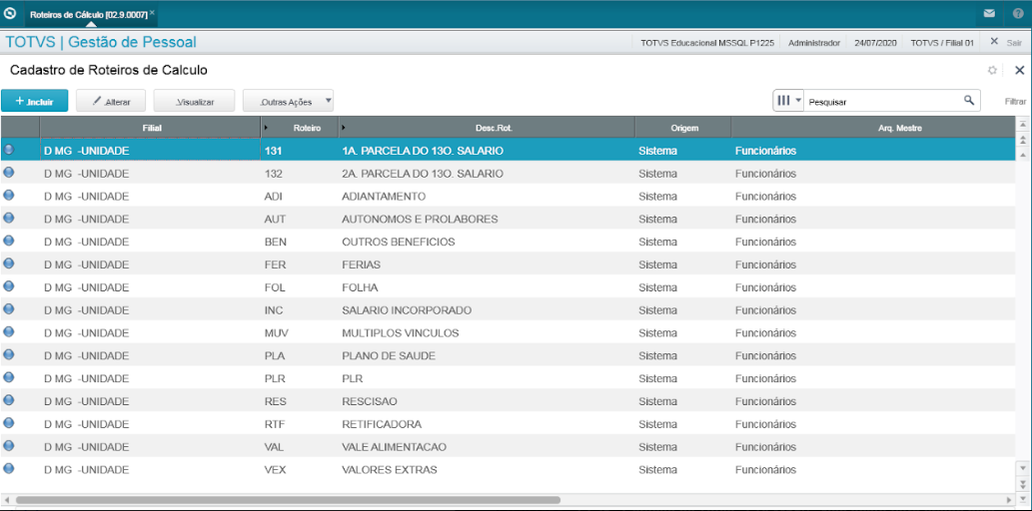The height and width of the screenshot is (511, 1032).
Task: Click the horizontal scrollbar left arrow
Action: [x=7, y=500]
